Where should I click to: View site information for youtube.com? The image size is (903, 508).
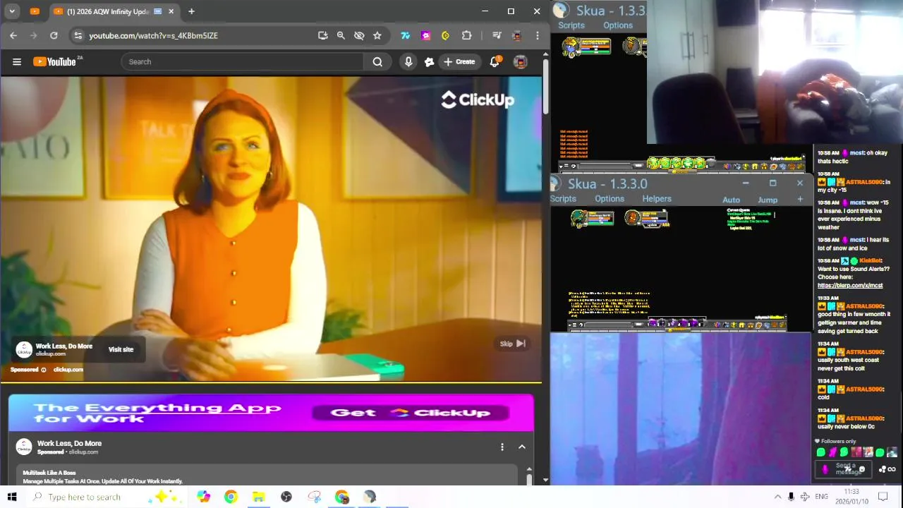[x=78, y=35]
